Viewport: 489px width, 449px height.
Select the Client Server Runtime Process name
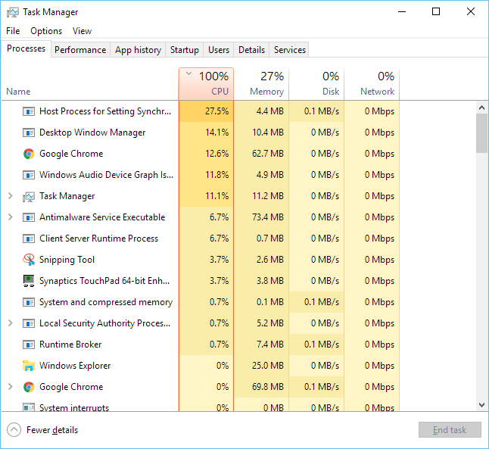tap(98, 239)
